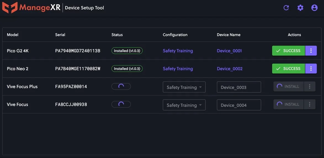Image resolution: width=324 pixels, height=158 pixels.
Task: Open three-dot menu for Pico Neo 2
Action: point(311,69)
